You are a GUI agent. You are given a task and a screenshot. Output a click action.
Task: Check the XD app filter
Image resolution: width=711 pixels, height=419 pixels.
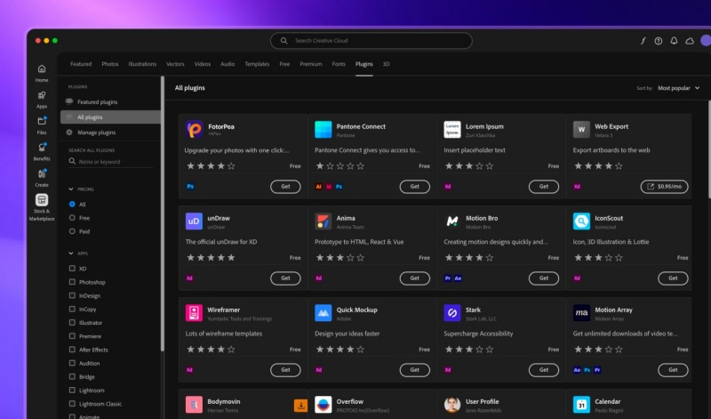(x=72, y=269)
